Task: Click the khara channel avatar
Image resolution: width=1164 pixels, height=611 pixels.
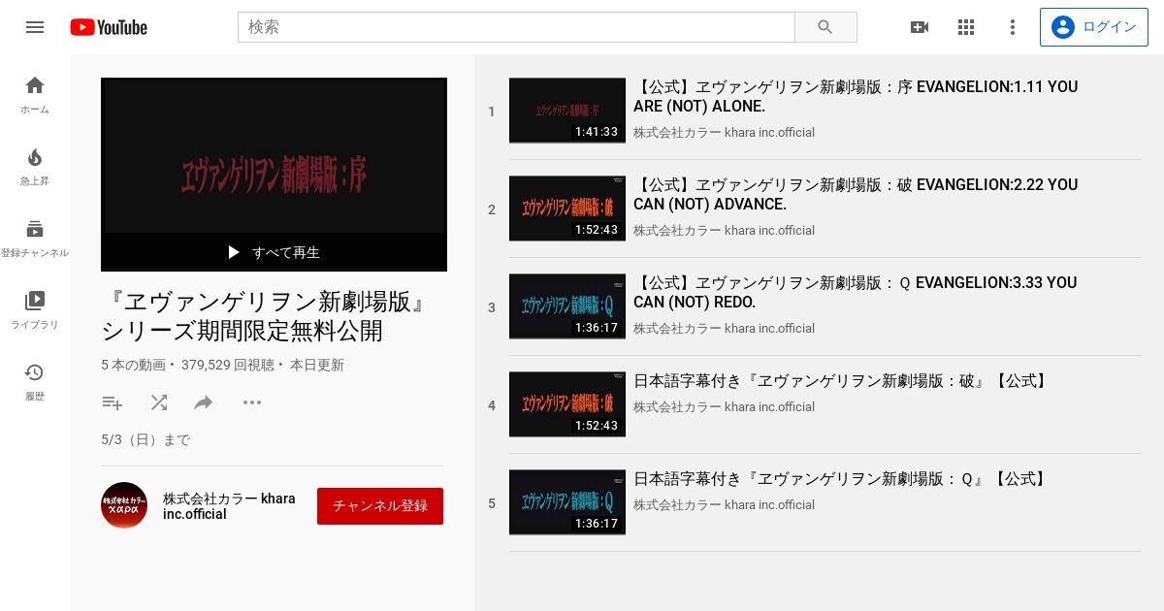Action: [x=124, y=505]
